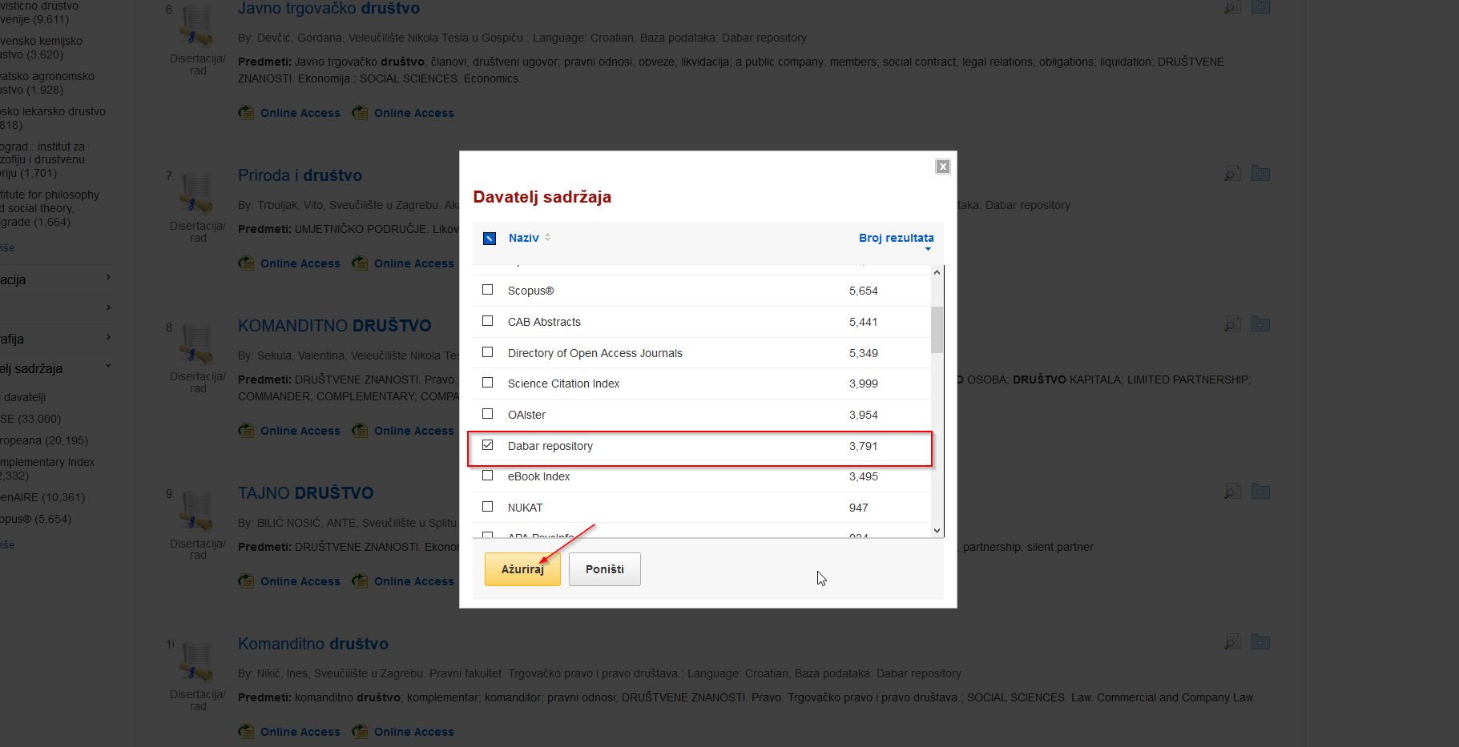This screenshot has height=747, width=1459.
Task: Click eBook Index row label in dialog
Action: click(x=538, y=476)
